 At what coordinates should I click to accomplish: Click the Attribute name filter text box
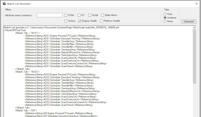[x=50, y=15]
